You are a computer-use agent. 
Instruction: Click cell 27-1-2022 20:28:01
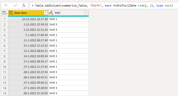pos(28,88)
